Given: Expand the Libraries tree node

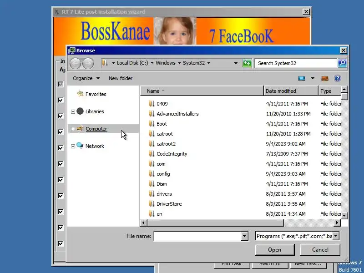Looking at the screenshot, I should [x=73, y=111].
